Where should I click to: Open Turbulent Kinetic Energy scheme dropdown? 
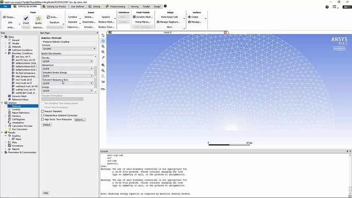[67, 76]
